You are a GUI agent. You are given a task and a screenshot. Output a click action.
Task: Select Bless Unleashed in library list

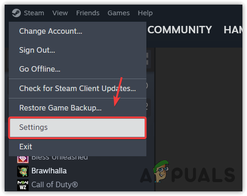[x=60, y=158]
